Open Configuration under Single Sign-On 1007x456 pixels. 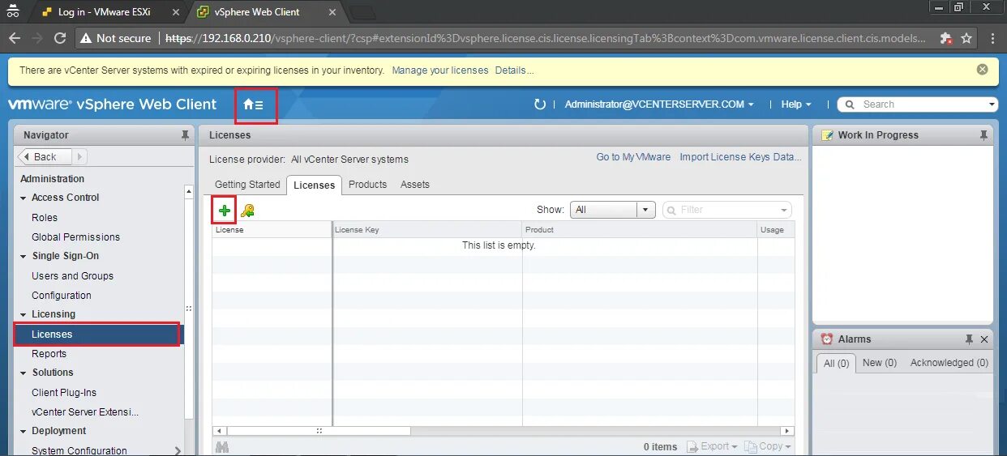pyautogui.click(x=62, y=296)
